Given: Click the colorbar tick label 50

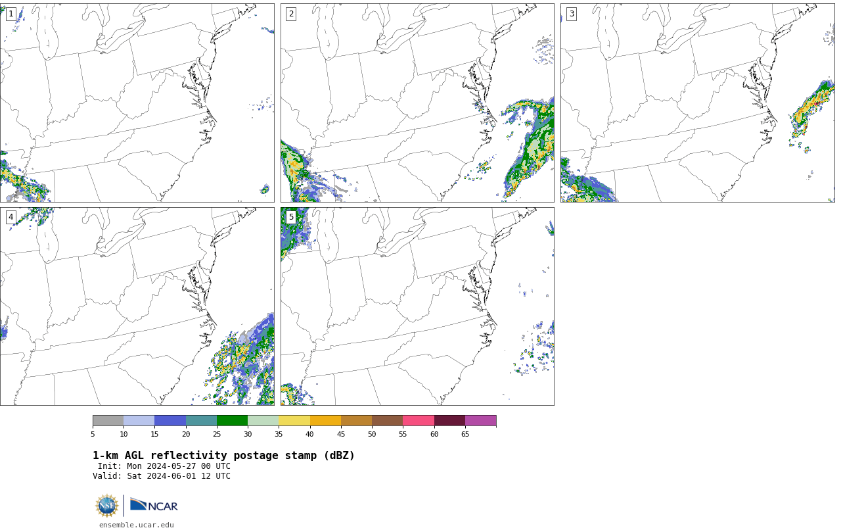Looking at the screenshot, I should click(x=372, y=434).
